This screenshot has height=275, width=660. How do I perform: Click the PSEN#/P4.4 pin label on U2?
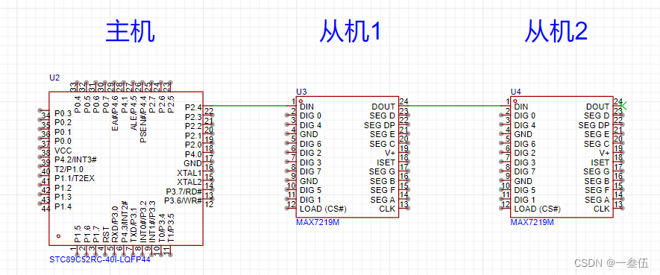pos(142,119)
